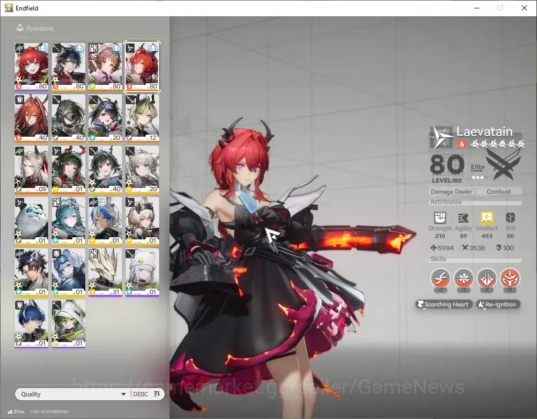The height and width of the screenshot is (419, 537).
Task: Click the Skills section header
Action: (x=438, y=259)
